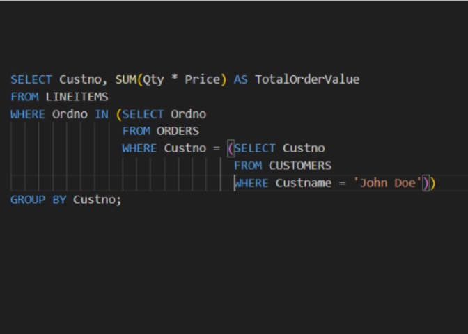Image resolution: width=468 pixels, height=334 pixels.
Task: Click the TotalOrderValue alias in line one
Action: (x=307, y=79)
